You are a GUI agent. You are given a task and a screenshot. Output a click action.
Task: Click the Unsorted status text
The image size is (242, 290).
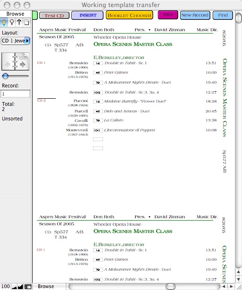tap(12, 119)
